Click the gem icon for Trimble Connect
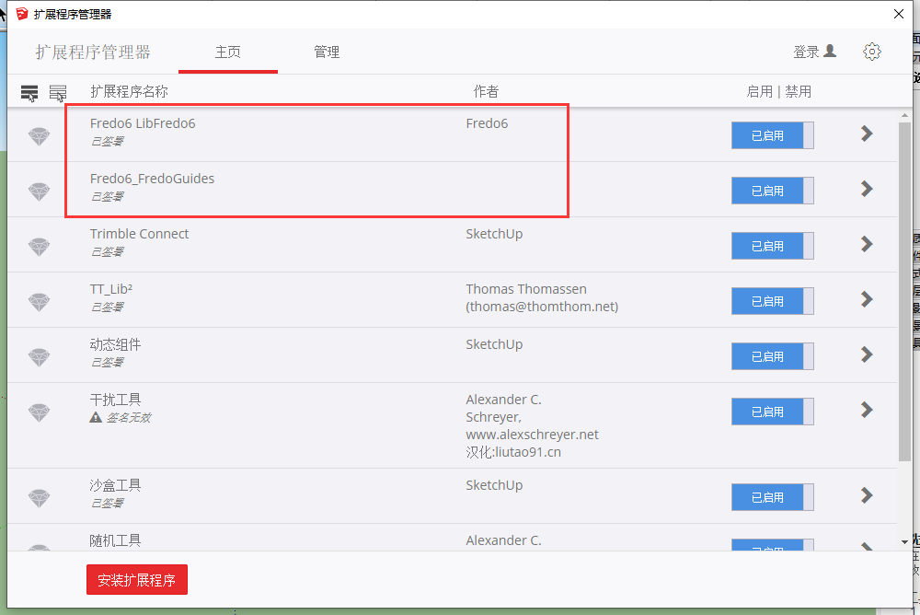This screenshot has width=920, height=615. 40,247
